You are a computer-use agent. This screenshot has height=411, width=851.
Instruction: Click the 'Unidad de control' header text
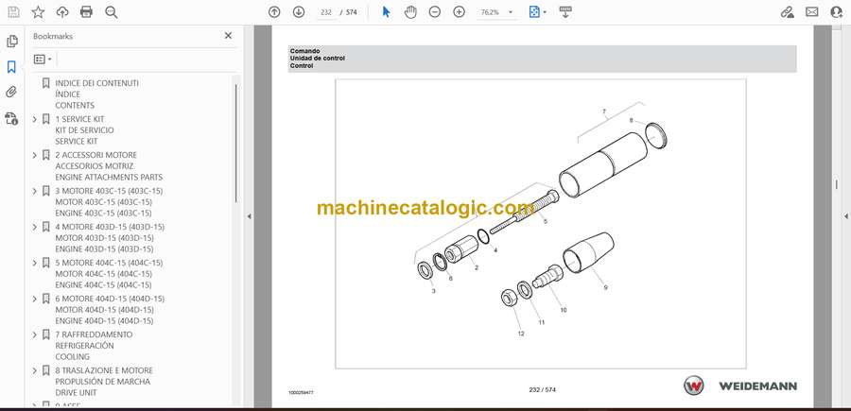click(x=318, y=58)
